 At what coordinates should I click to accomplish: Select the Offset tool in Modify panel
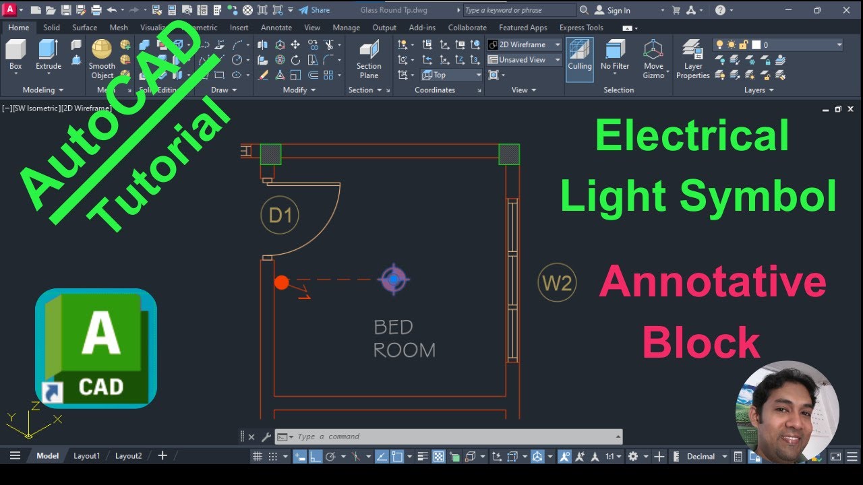click(313, 75)
